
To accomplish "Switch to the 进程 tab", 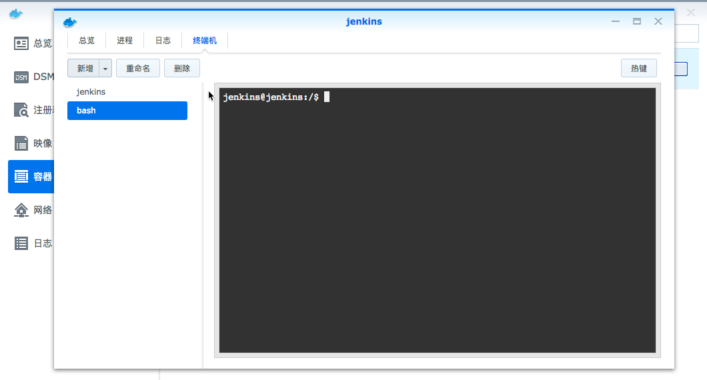I will (125, 41).
